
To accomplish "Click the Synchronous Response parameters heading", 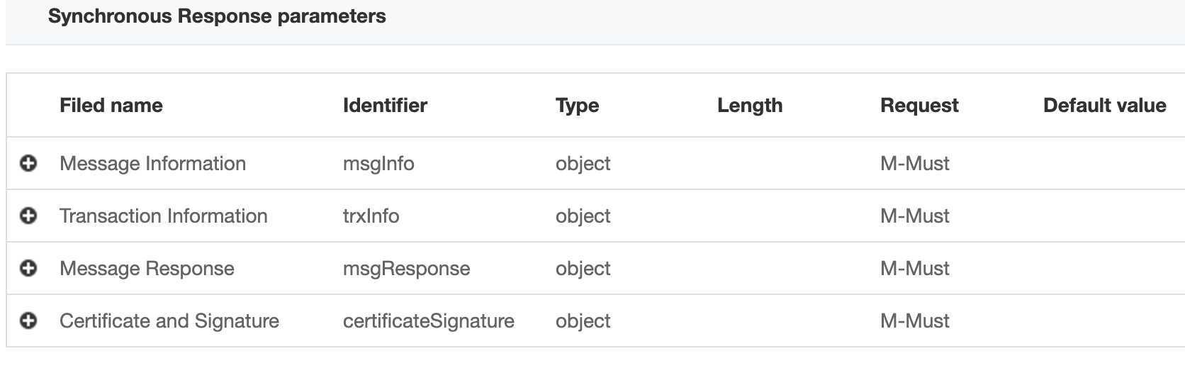I will point(217,16).
